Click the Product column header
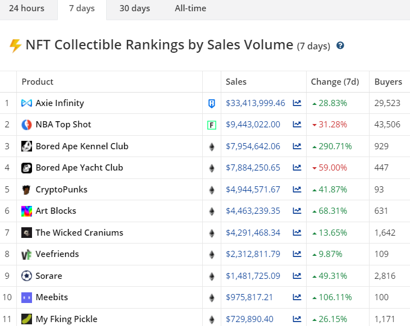 point(38,82)
